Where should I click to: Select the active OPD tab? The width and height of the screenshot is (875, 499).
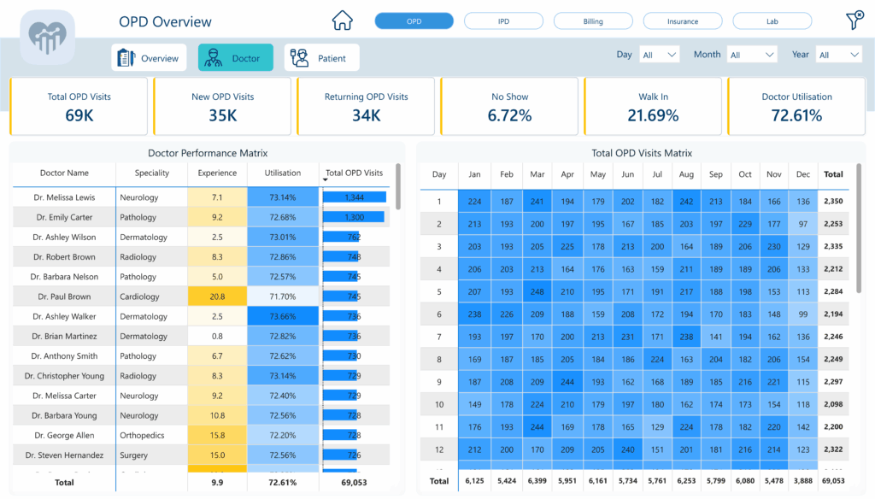tap(414, 21)
